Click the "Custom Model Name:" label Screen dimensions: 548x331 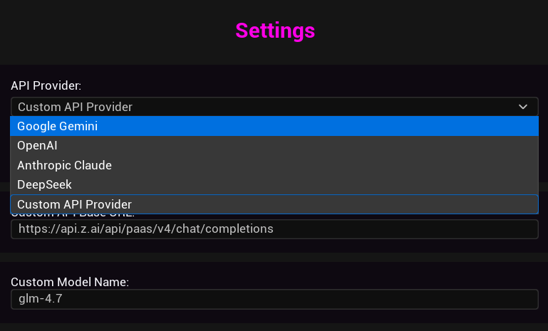pos(70,282)
